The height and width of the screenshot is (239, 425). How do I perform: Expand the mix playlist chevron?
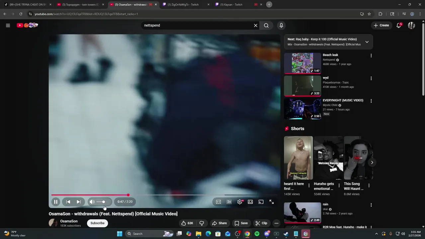(x=367, y=42)
